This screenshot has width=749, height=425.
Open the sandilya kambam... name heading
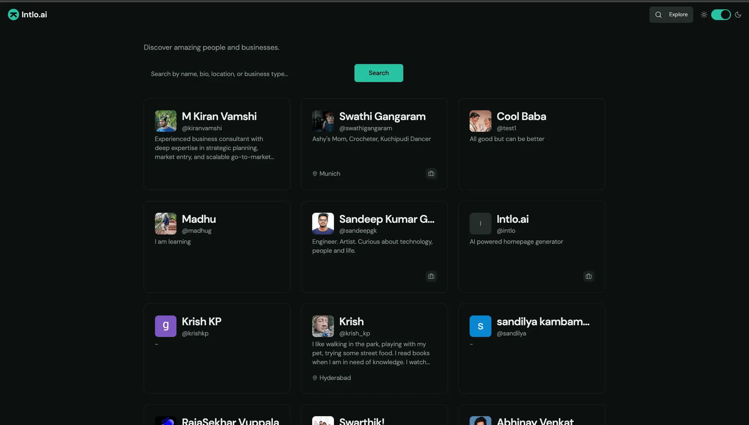(543, 322)
